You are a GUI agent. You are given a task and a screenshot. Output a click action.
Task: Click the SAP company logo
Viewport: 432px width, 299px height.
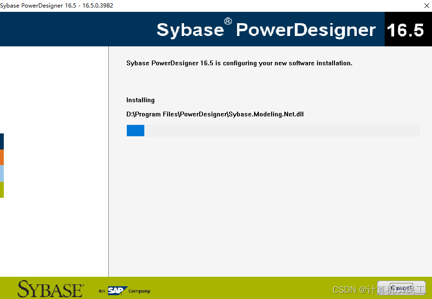[118, 291]
